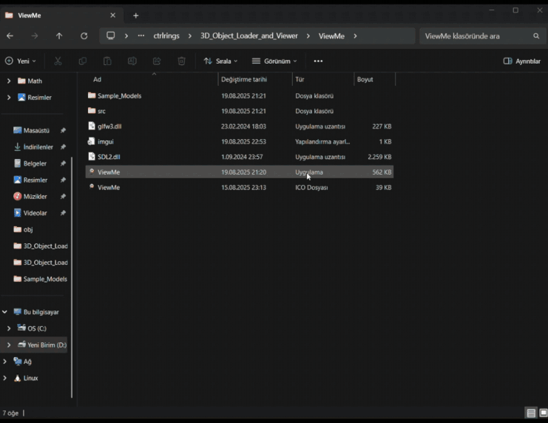548x423 pixels.
Task: Close the ViewMe tab
Action: point(112,16)
